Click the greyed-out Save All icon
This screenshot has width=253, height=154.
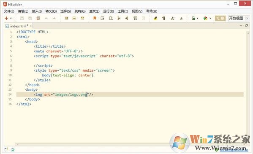[30, 18]
